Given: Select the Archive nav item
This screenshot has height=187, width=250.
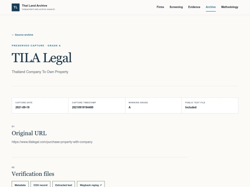Looking at the screenshot, I should coord(211,7).
